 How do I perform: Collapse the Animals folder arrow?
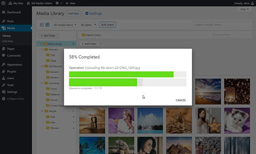[x=42, y=49]
